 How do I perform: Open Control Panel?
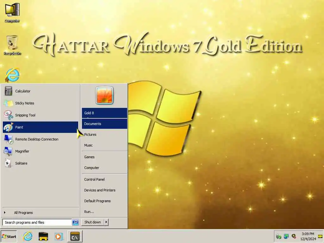coord(104,179)
